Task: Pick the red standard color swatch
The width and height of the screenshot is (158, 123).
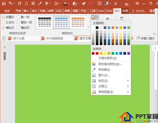Action: pos(97,53)
